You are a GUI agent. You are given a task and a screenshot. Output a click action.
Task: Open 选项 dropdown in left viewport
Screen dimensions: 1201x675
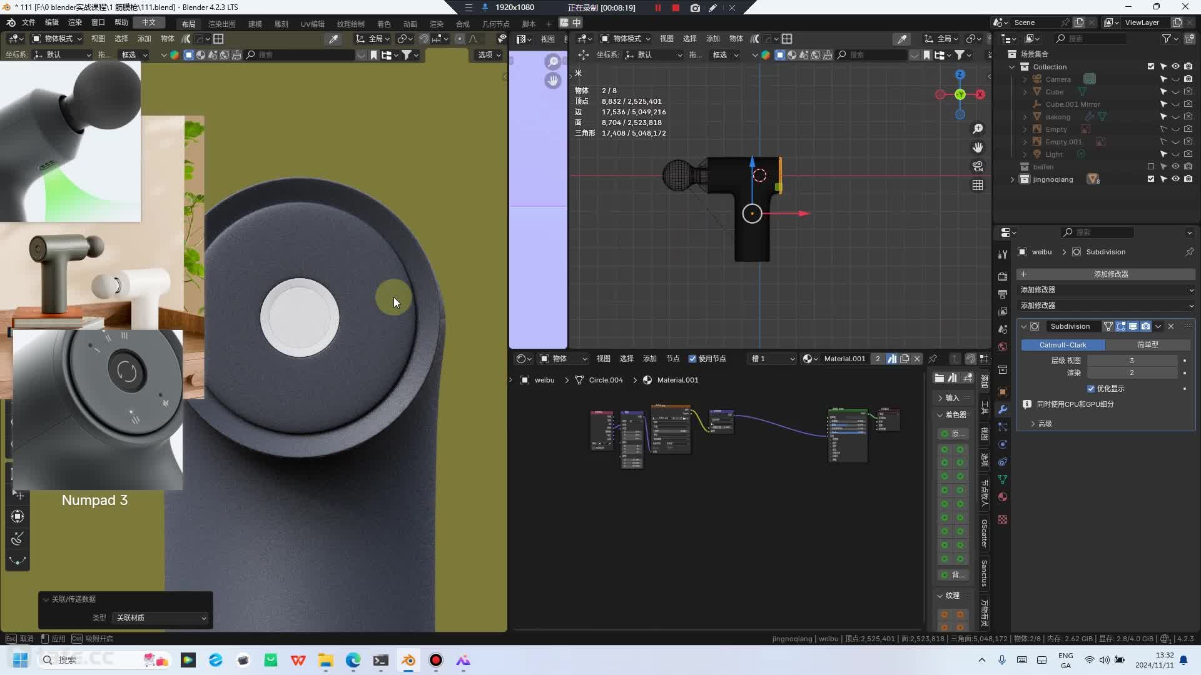[489, 55]
